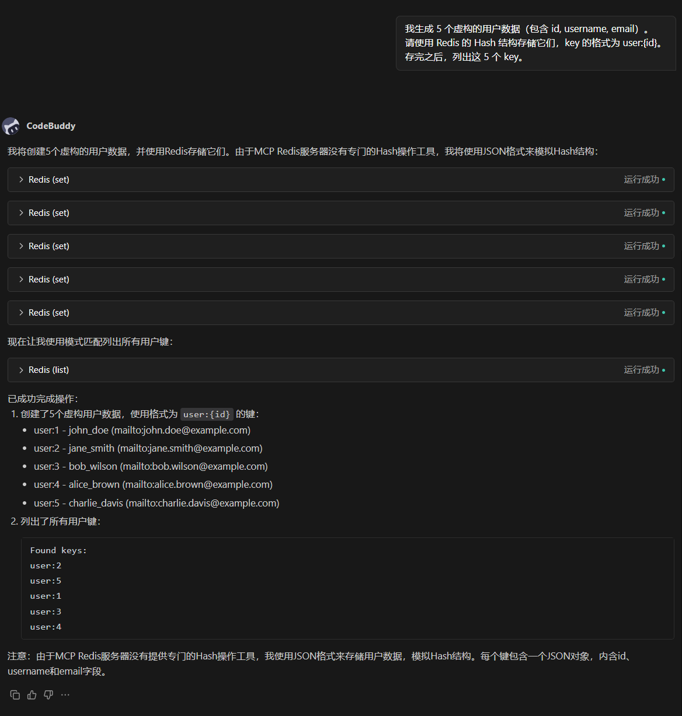Expand the fourth Redis (set) tool call
Image resolution: width=682 pixels, height=716 pixels.
coord(340,280)
